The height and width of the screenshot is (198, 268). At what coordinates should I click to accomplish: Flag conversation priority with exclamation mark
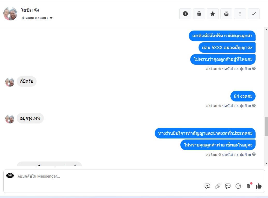240,14
